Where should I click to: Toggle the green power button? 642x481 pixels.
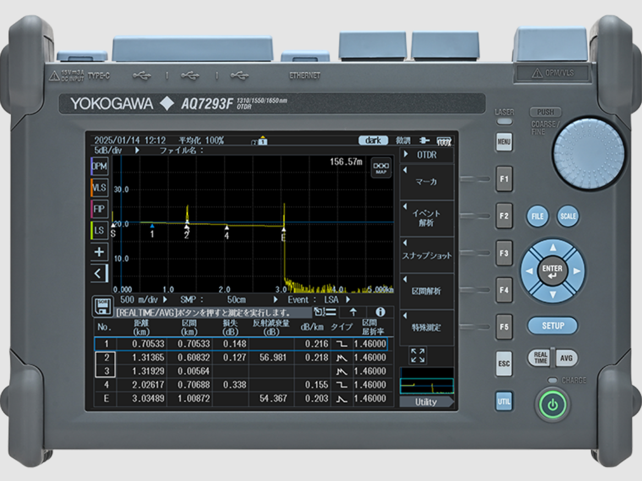point(552,405)
